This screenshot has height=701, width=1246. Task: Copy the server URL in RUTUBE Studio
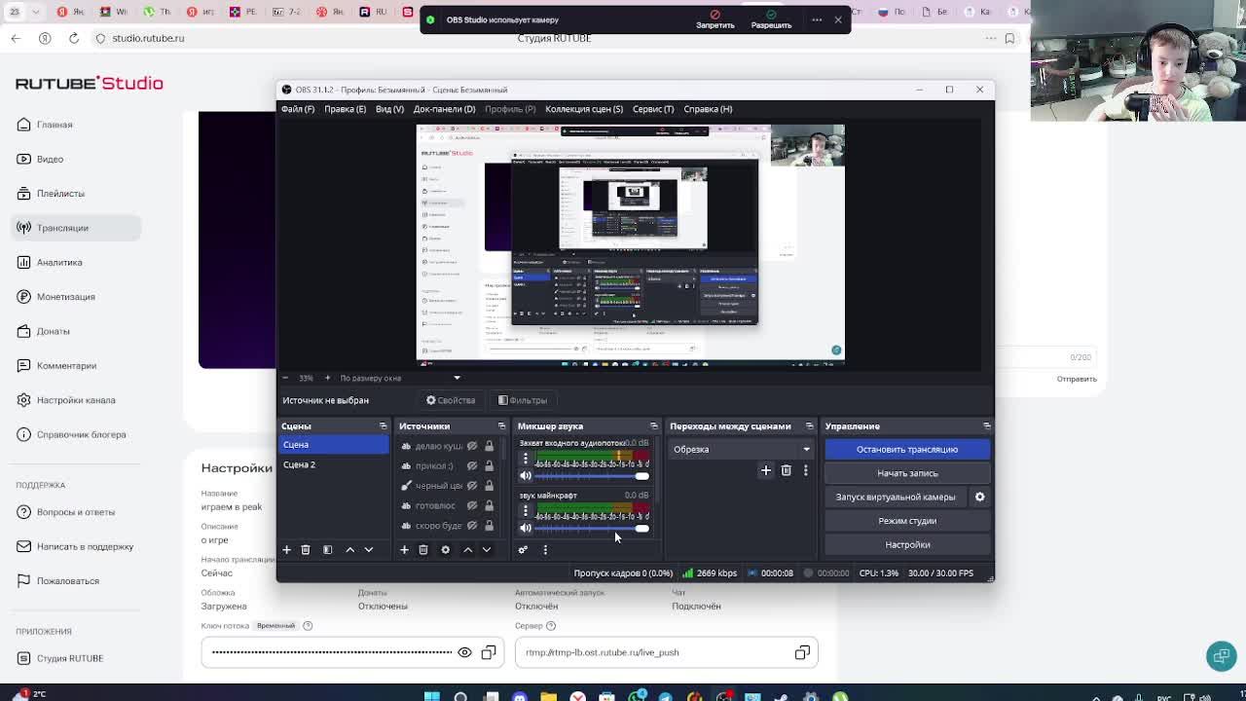click(802, 652)
